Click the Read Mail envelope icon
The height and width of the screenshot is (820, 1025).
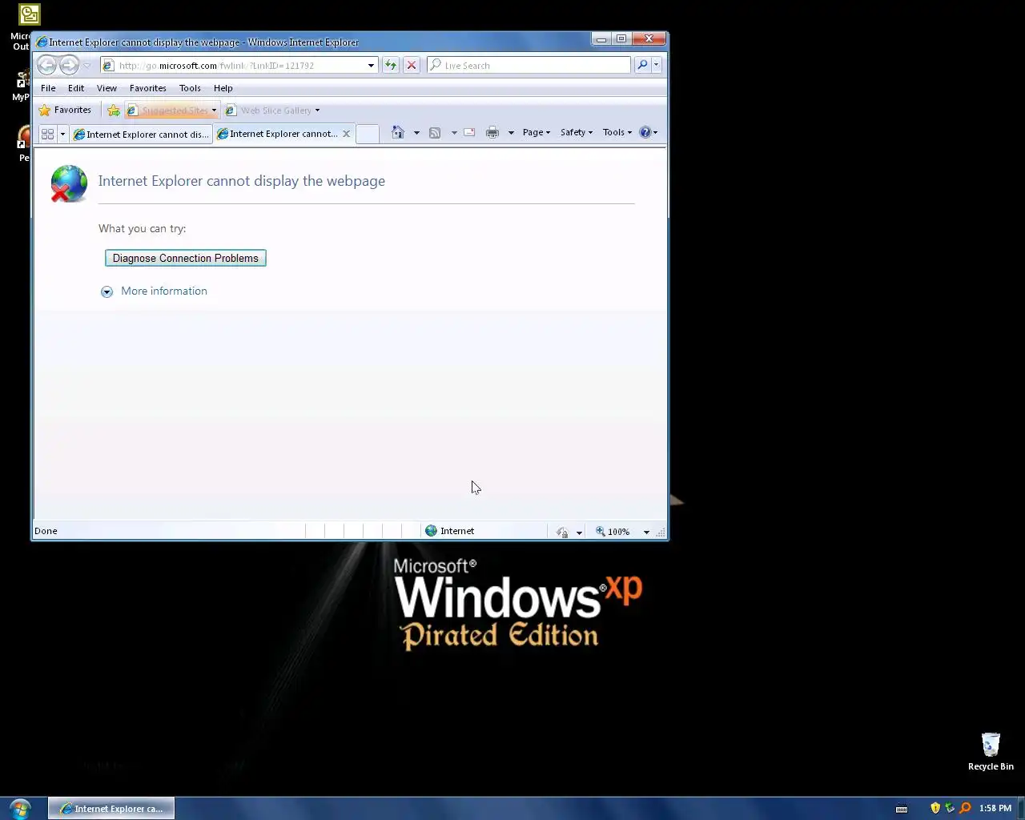coord(469,133)
